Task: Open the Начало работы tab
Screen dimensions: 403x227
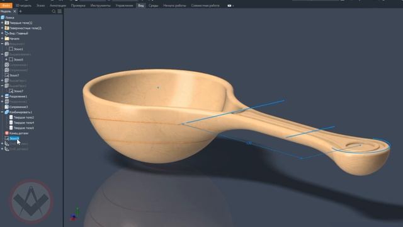Action: click(175, 6)
